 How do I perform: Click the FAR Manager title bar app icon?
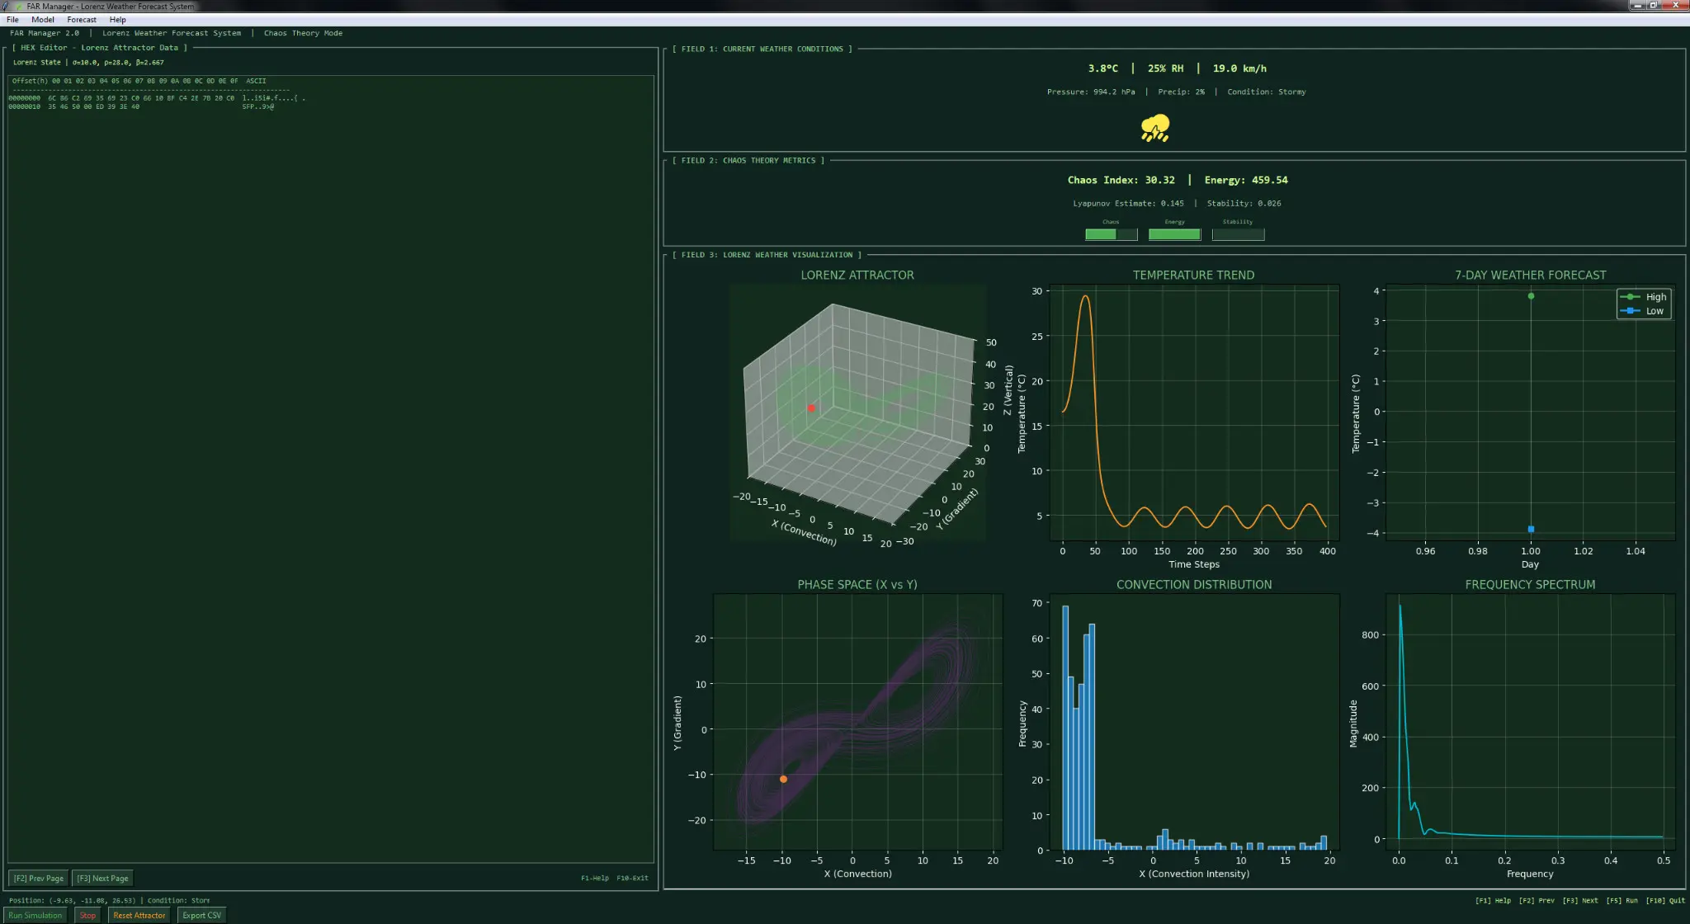(x=7, y=6)
